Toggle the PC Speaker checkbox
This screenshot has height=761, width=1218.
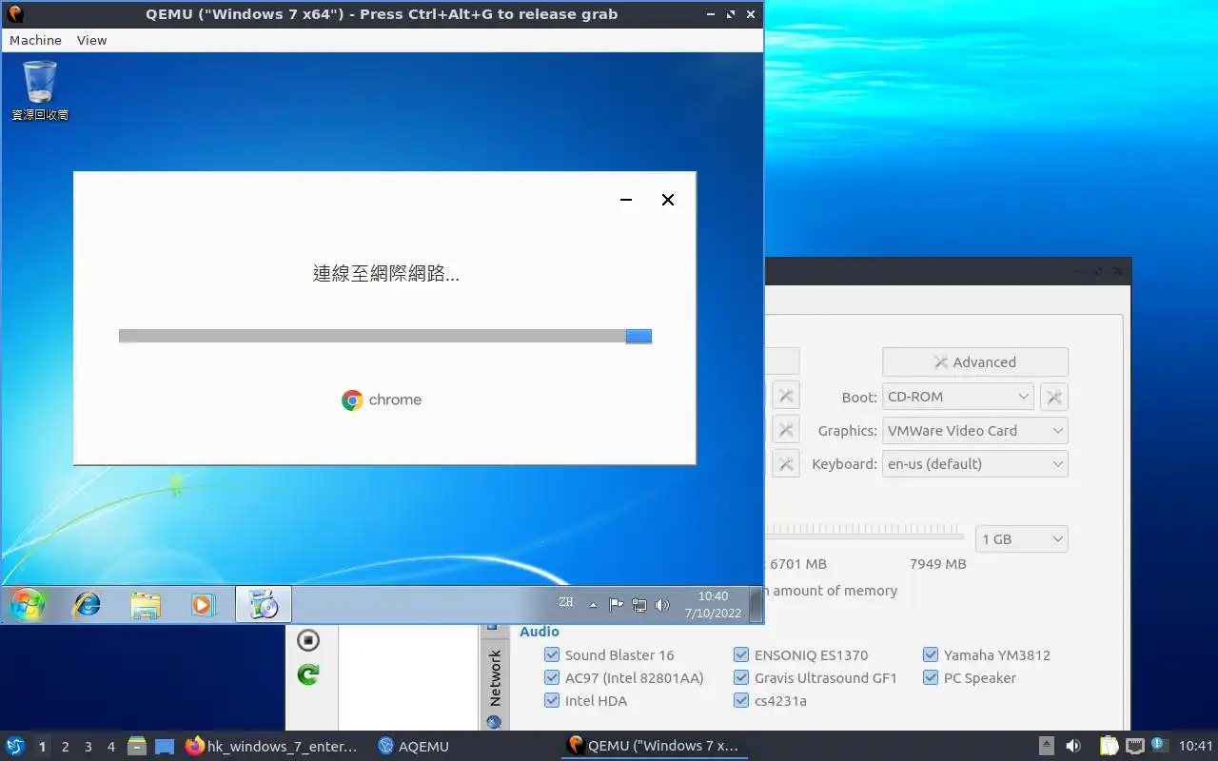pyautogui.click(x=931, y=678)
